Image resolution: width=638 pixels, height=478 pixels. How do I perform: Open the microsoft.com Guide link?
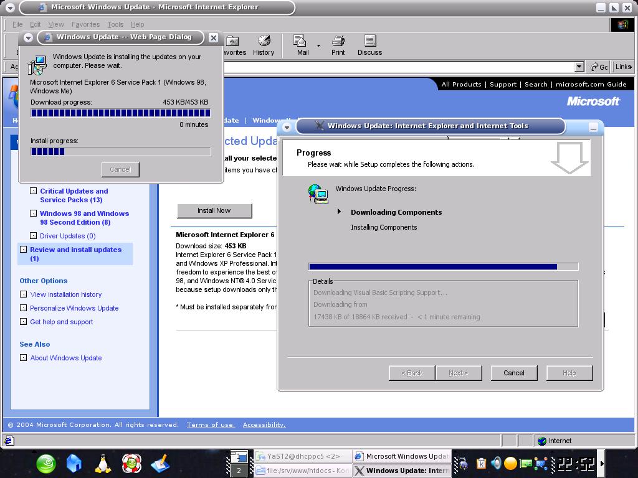591,84
